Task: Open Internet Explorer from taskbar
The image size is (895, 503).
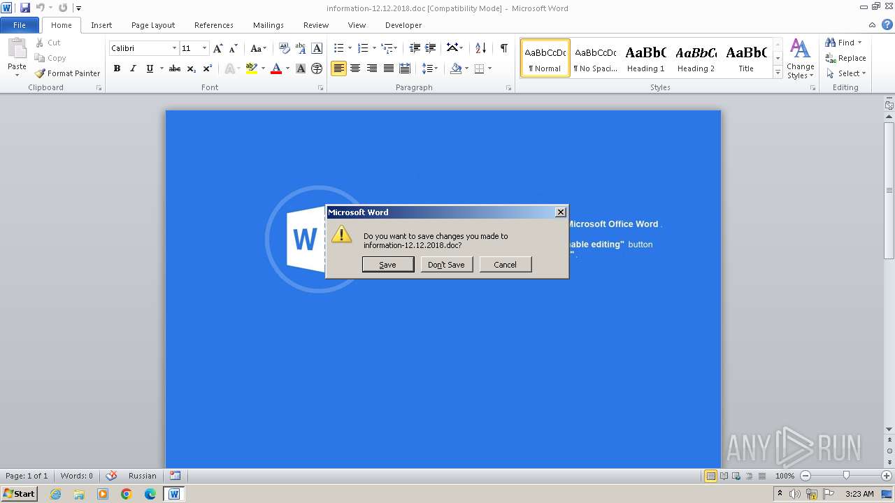Action: tap(55, 494)
